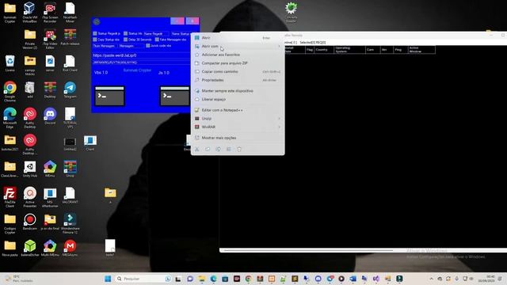
Task: Open Oracle VM VirtualBox desktop icon
Action: [30, 12]
